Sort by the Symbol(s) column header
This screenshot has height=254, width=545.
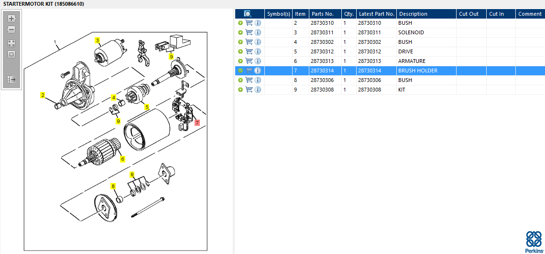[x=278, y=14]
